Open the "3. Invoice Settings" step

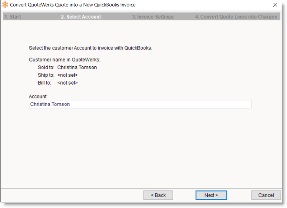(x=153, y=16)
